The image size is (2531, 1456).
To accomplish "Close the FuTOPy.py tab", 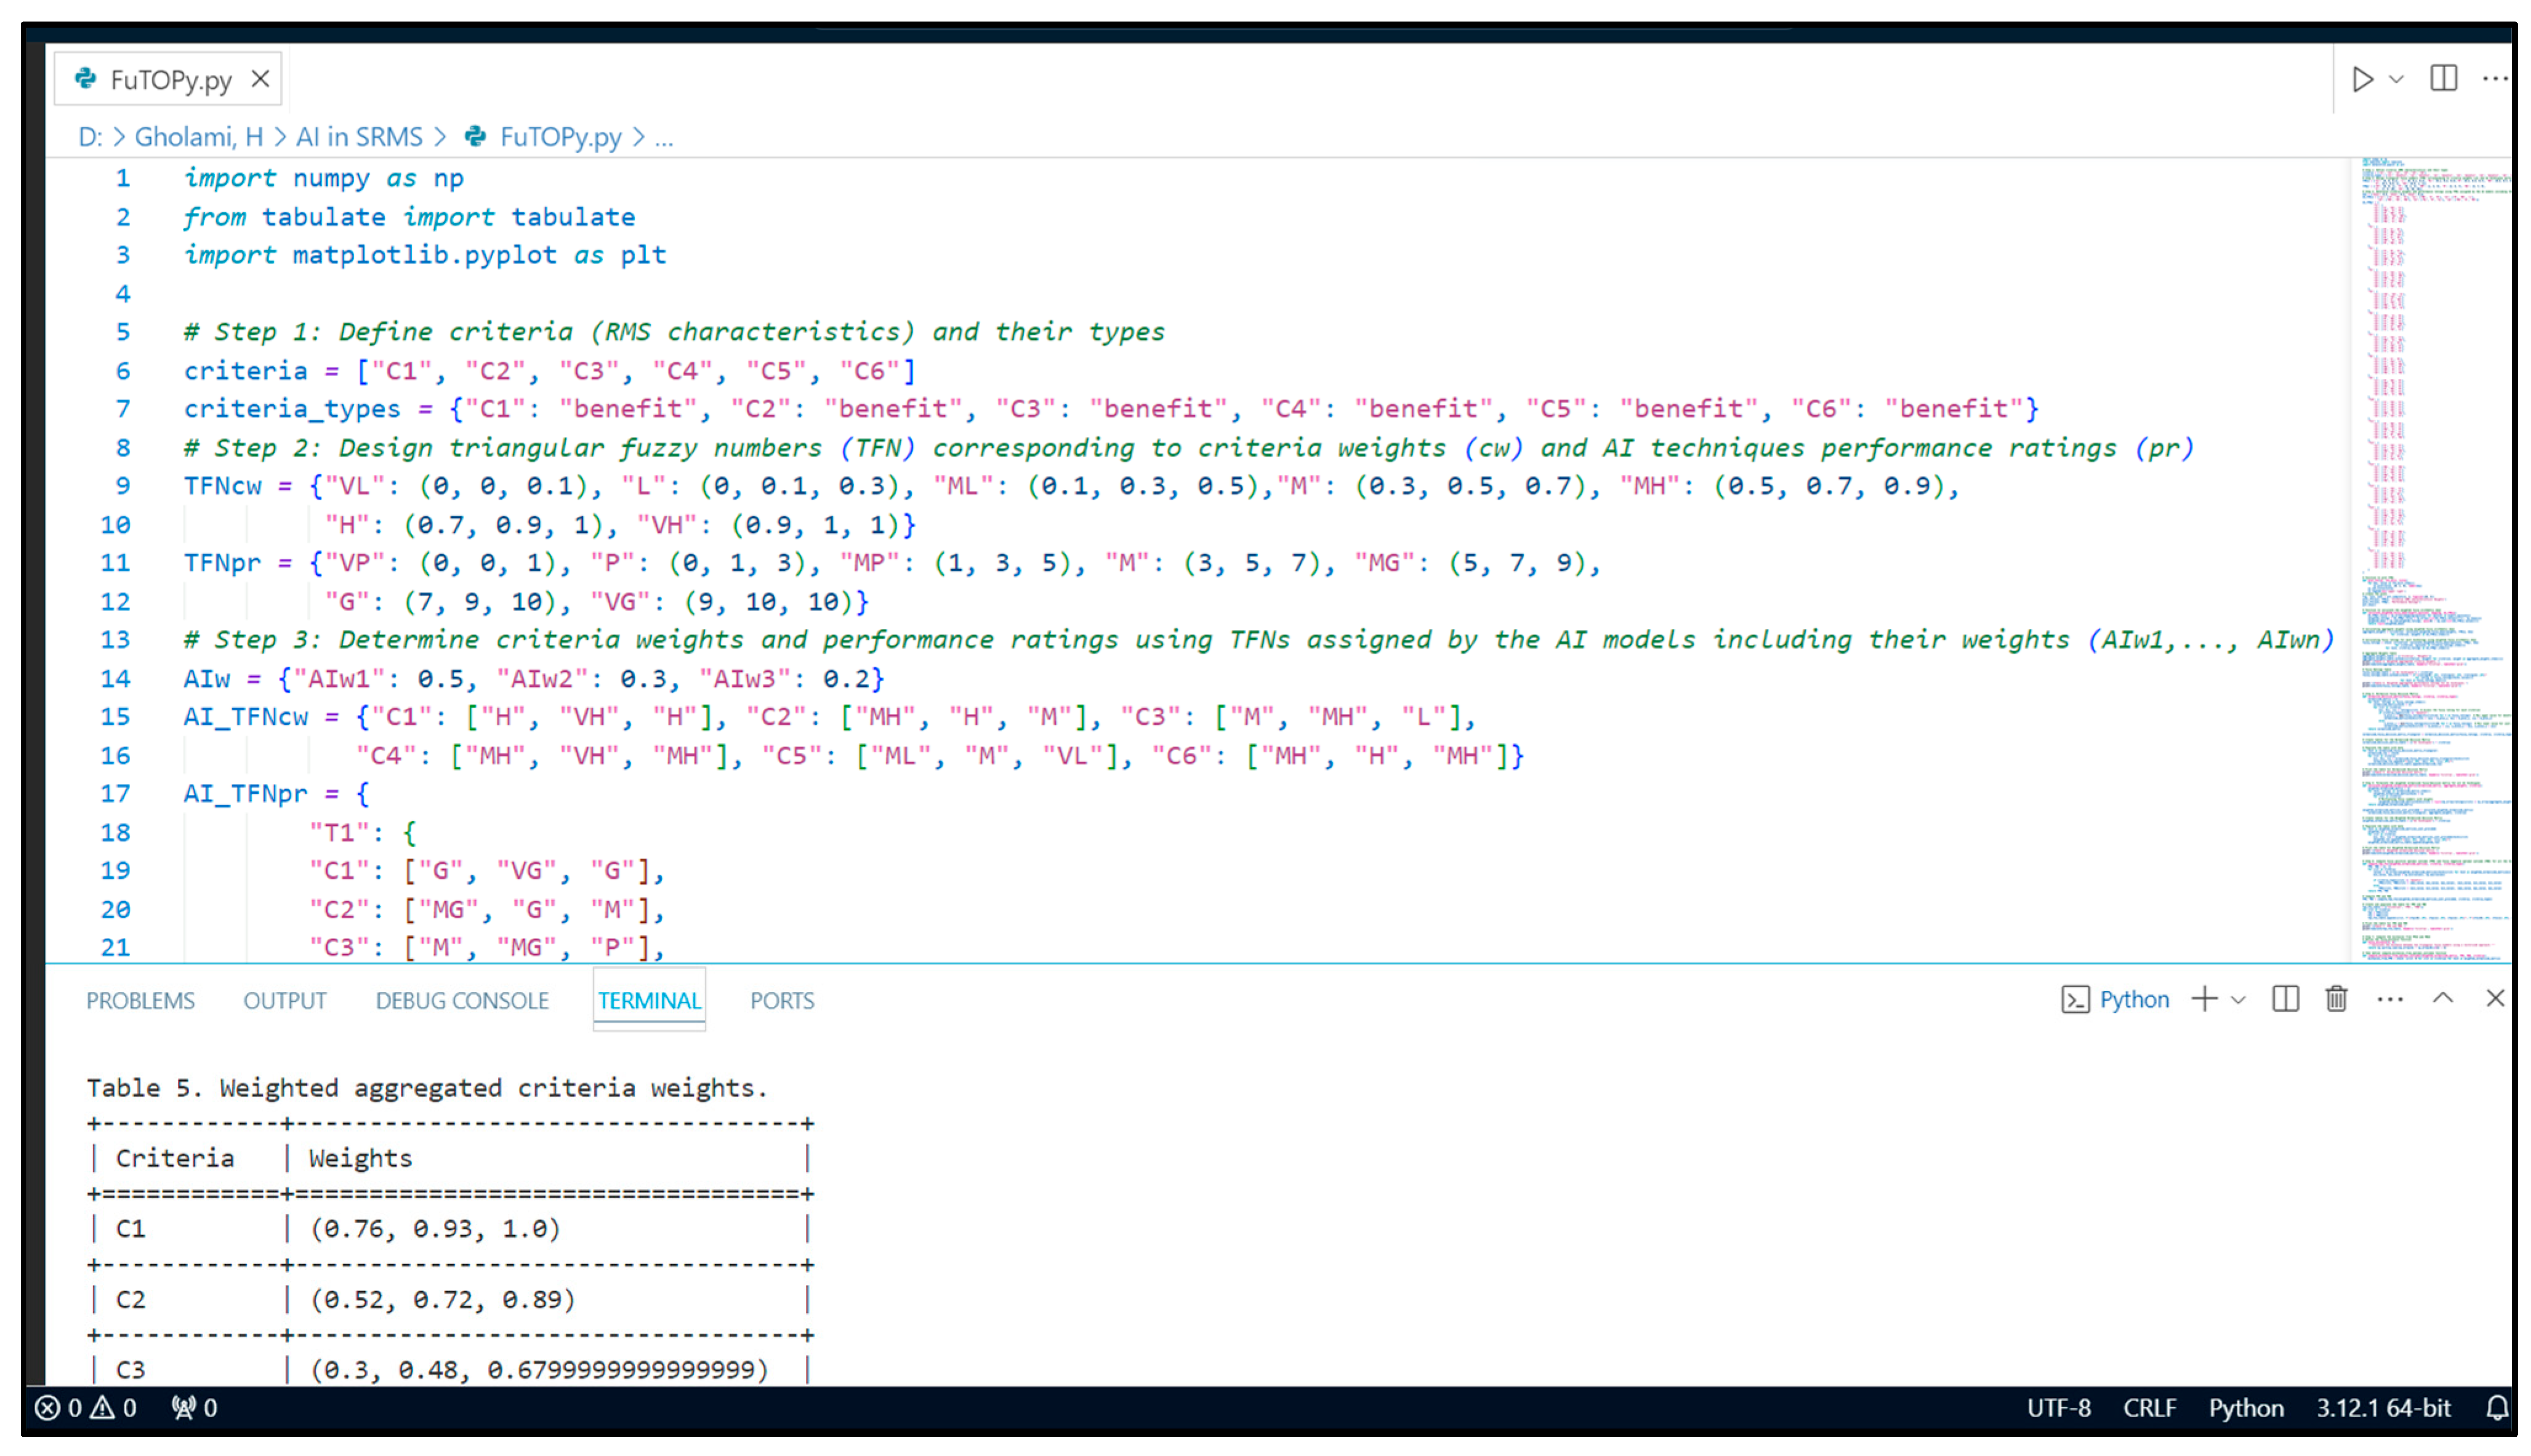I will 260,78.
